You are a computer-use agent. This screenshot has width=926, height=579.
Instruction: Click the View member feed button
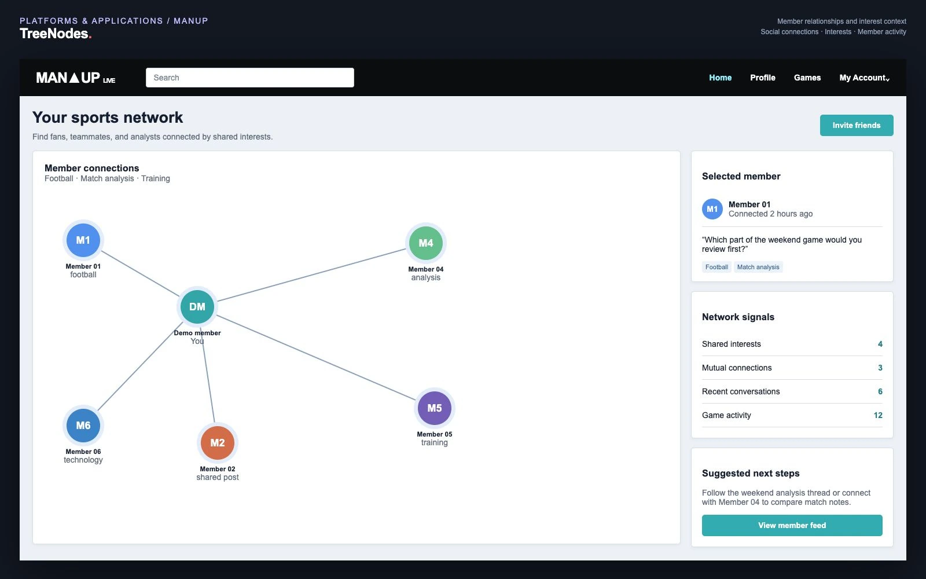point(792,525)
